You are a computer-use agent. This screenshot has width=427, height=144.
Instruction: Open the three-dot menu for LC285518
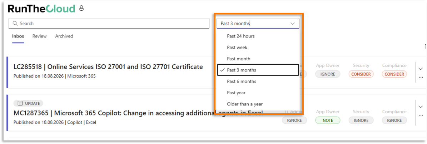[421, 77]
